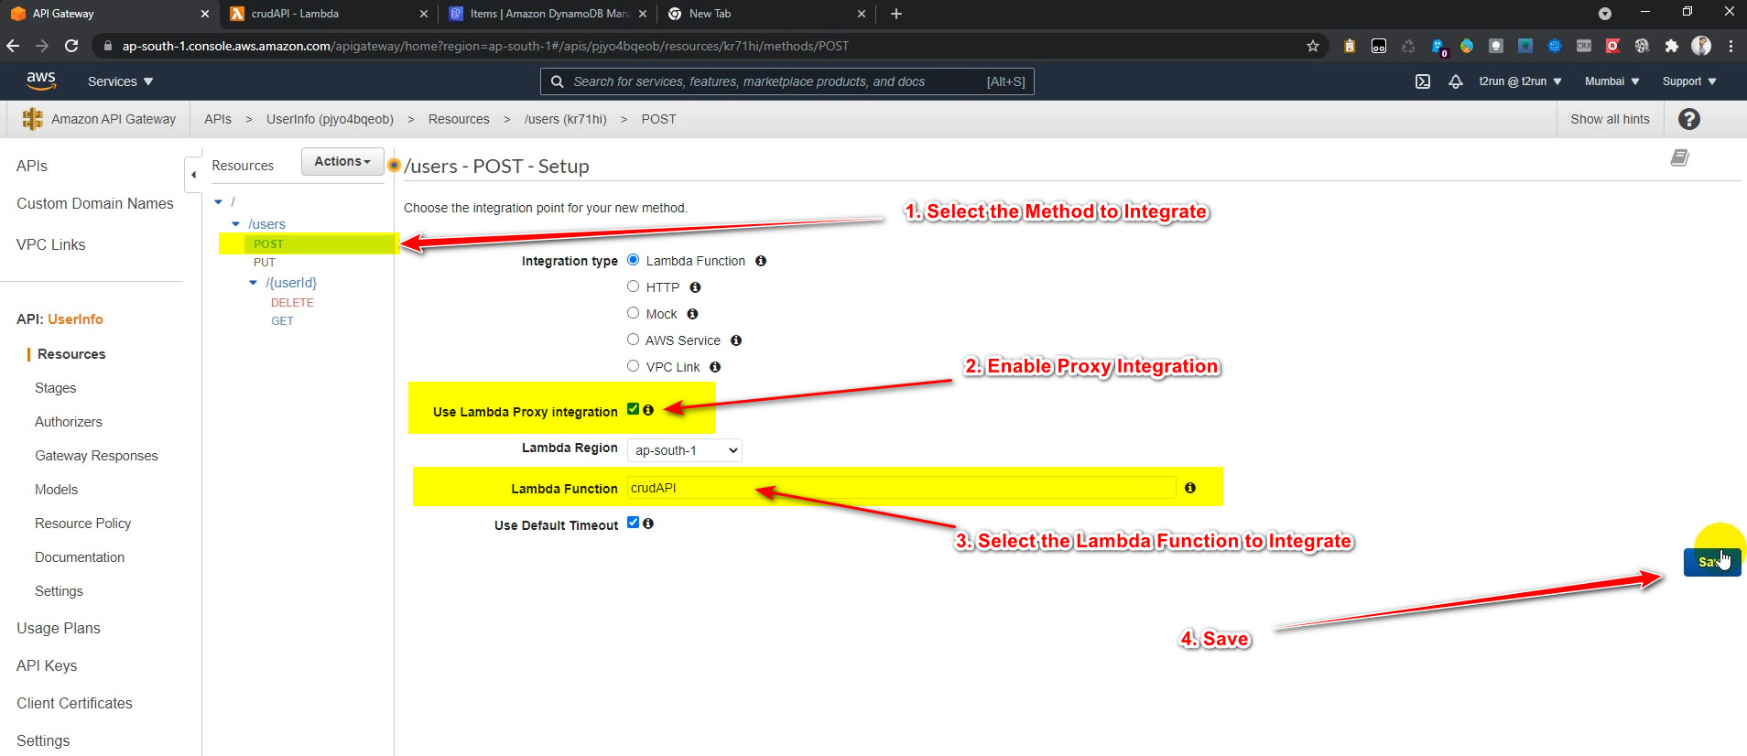
Task: Open the help question mark icon
Action: [1689, 119]
